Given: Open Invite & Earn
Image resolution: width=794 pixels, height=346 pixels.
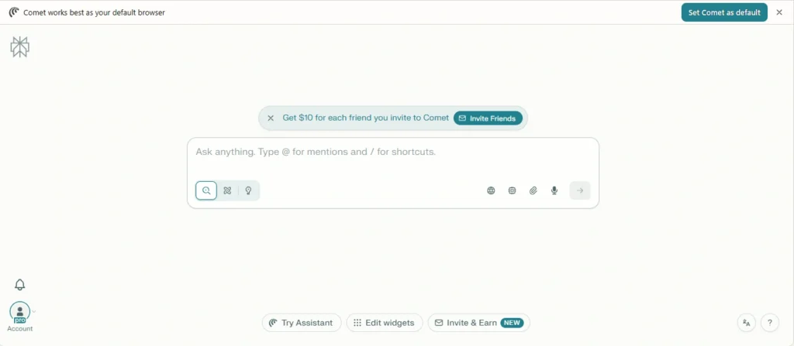Looking at the screenshot, I should 478,323.
